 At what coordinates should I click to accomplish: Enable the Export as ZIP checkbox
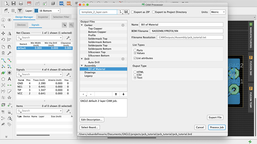(x=132, y=12)
